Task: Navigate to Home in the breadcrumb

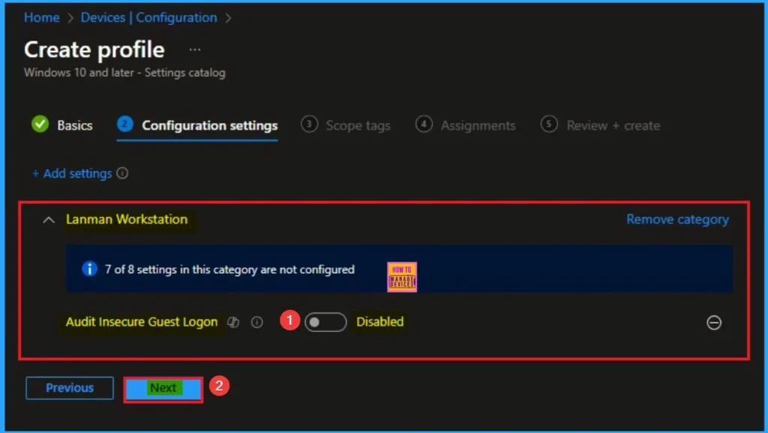Action: pyautogui.click(x=42, y=17)
